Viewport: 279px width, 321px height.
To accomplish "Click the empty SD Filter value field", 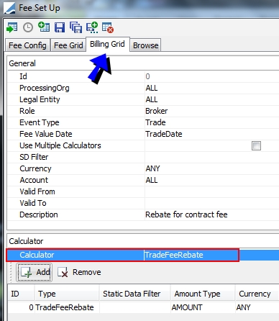I will [212, 157].
